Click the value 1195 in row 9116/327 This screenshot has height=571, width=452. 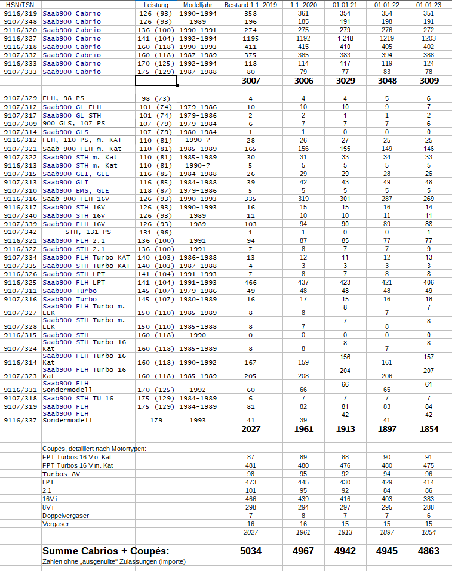click(x=251, y=39)
